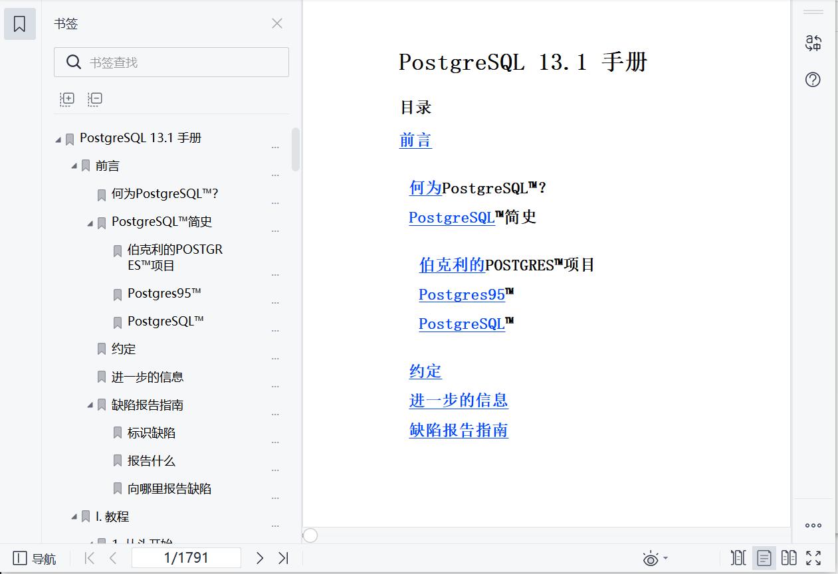Click the help question-mark icon
This screenshot has height=574, width=838.
(x=812, y=80)
